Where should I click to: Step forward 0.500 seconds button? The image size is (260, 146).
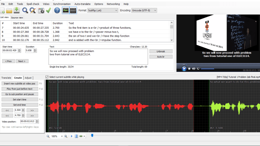pyautogui.click(x=32, y=110)
